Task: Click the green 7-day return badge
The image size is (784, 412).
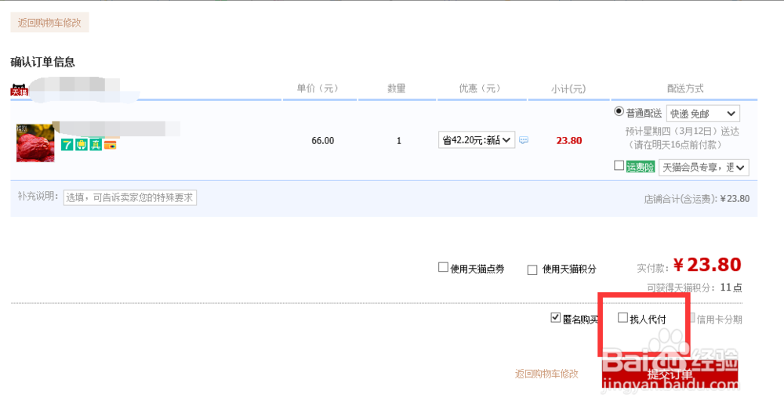Action: [x=67, y=144]
